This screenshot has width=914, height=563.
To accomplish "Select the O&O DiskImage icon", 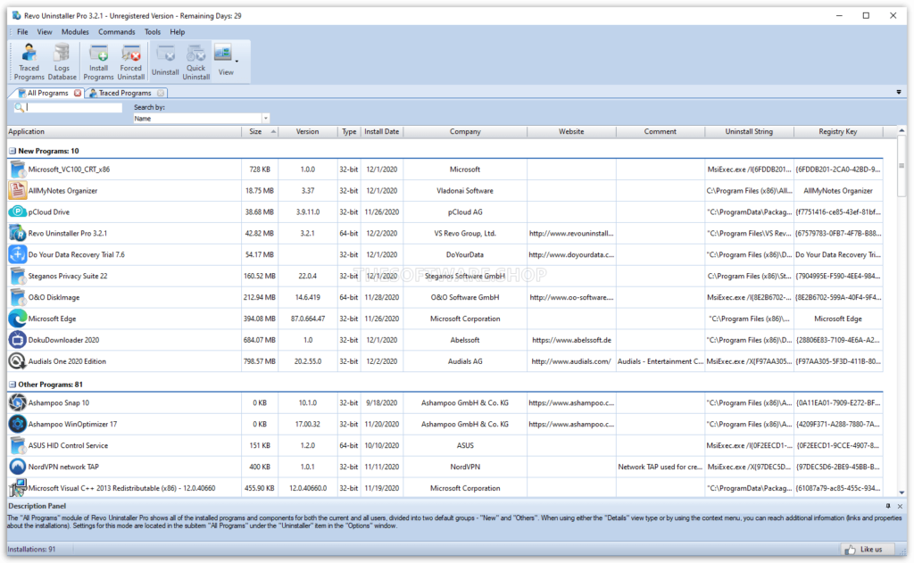I will click(18, 297).
